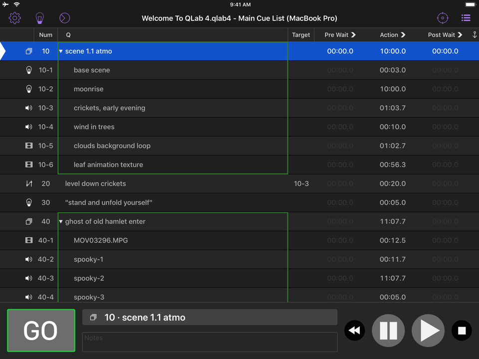Tap the speaker icon for wind in trees
479x359 pixels.
coord(29,127)
